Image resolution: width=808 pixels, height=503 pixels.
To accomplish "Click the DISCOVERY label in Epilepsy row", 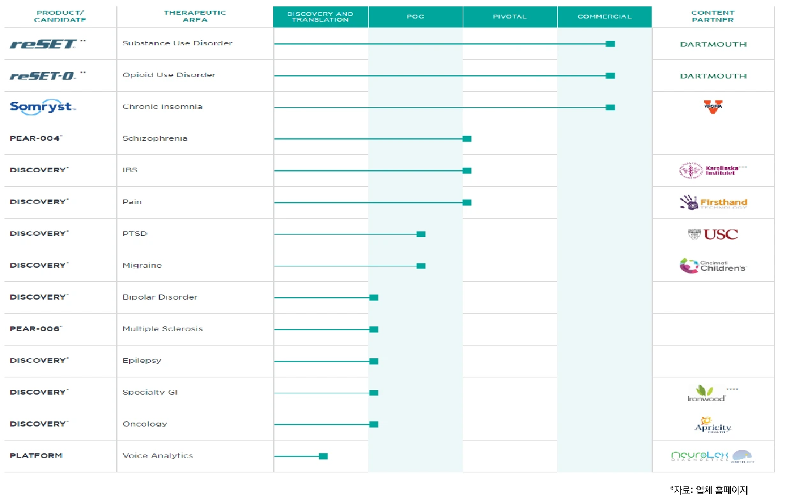I will pyautogui.click(x=39, y=361).
